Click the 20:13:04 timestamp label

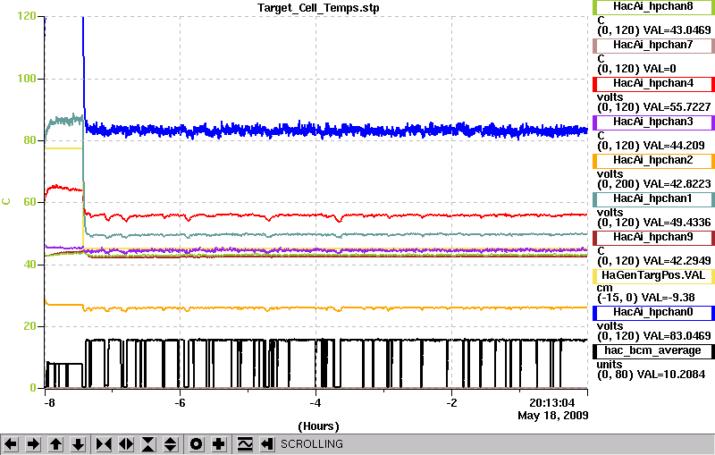551,403
